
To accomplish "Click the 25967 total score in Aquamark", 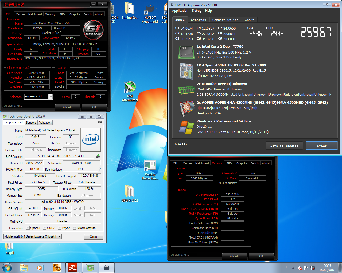I will click(x=316, y=32).
